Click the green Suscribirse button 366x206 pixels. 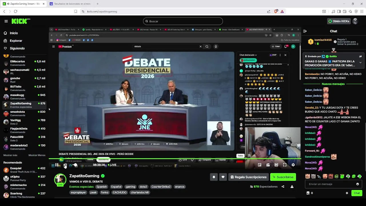(x=283, y=177)
